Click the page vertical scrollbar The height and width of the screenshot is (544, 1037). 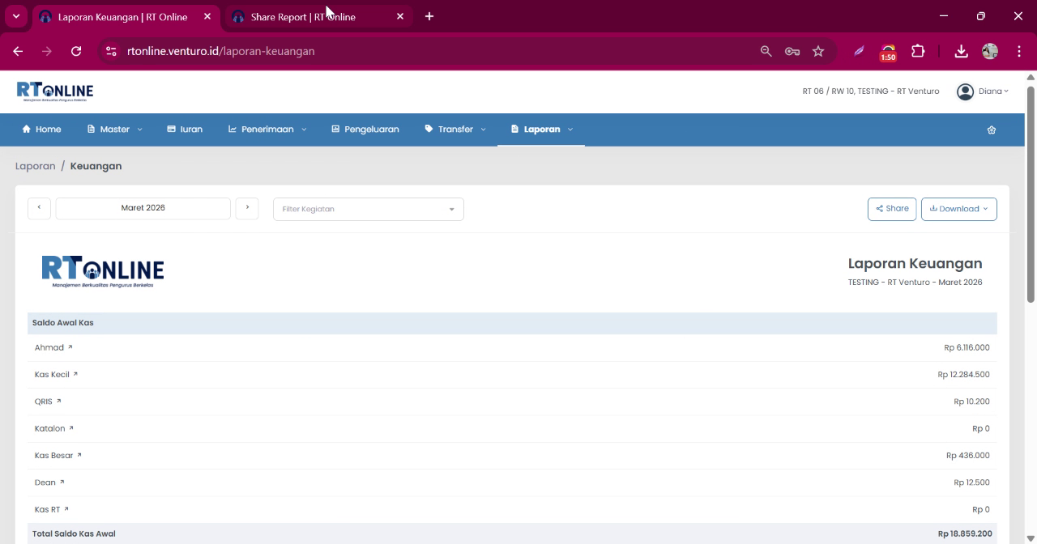[x=1031, y=194]
